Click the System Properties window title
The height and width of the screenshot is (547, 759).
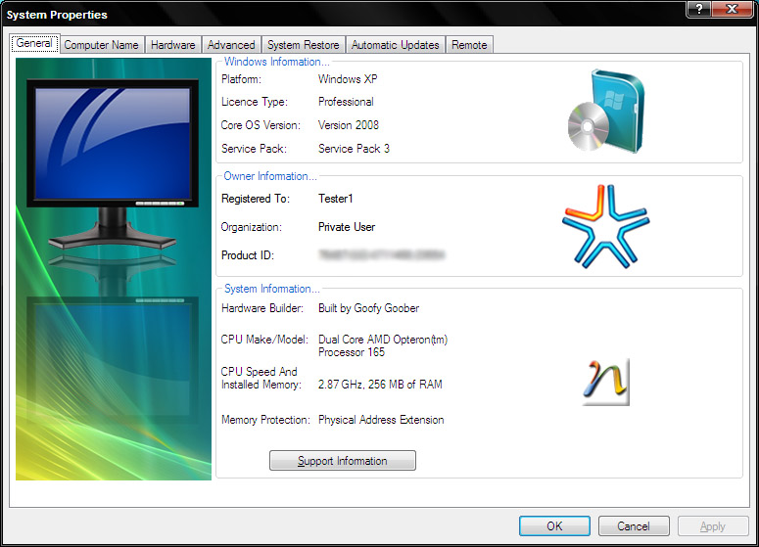tap(57, 15)
